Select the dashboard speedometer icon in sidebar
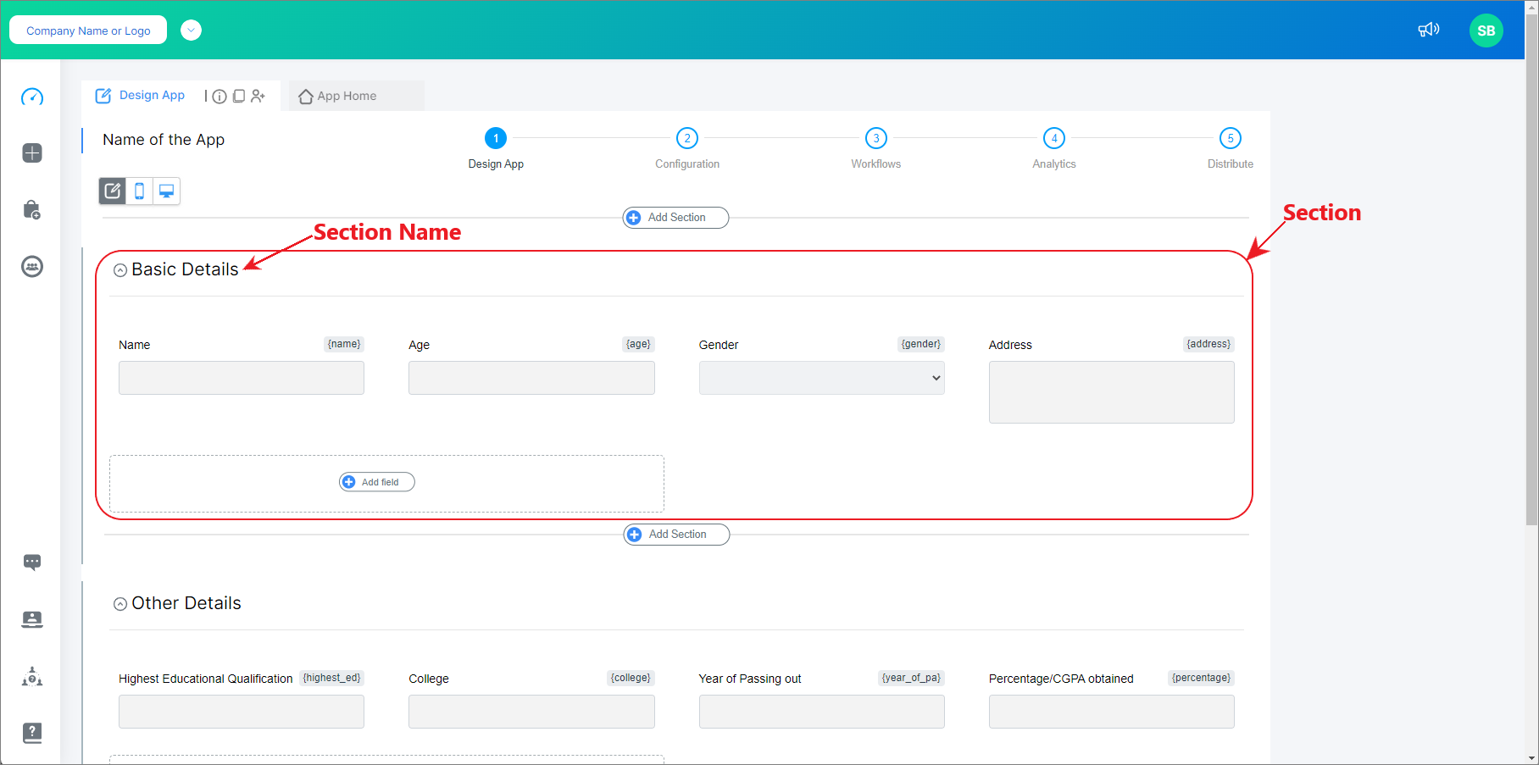The image size is (1539, 765). tap(31, 97)
